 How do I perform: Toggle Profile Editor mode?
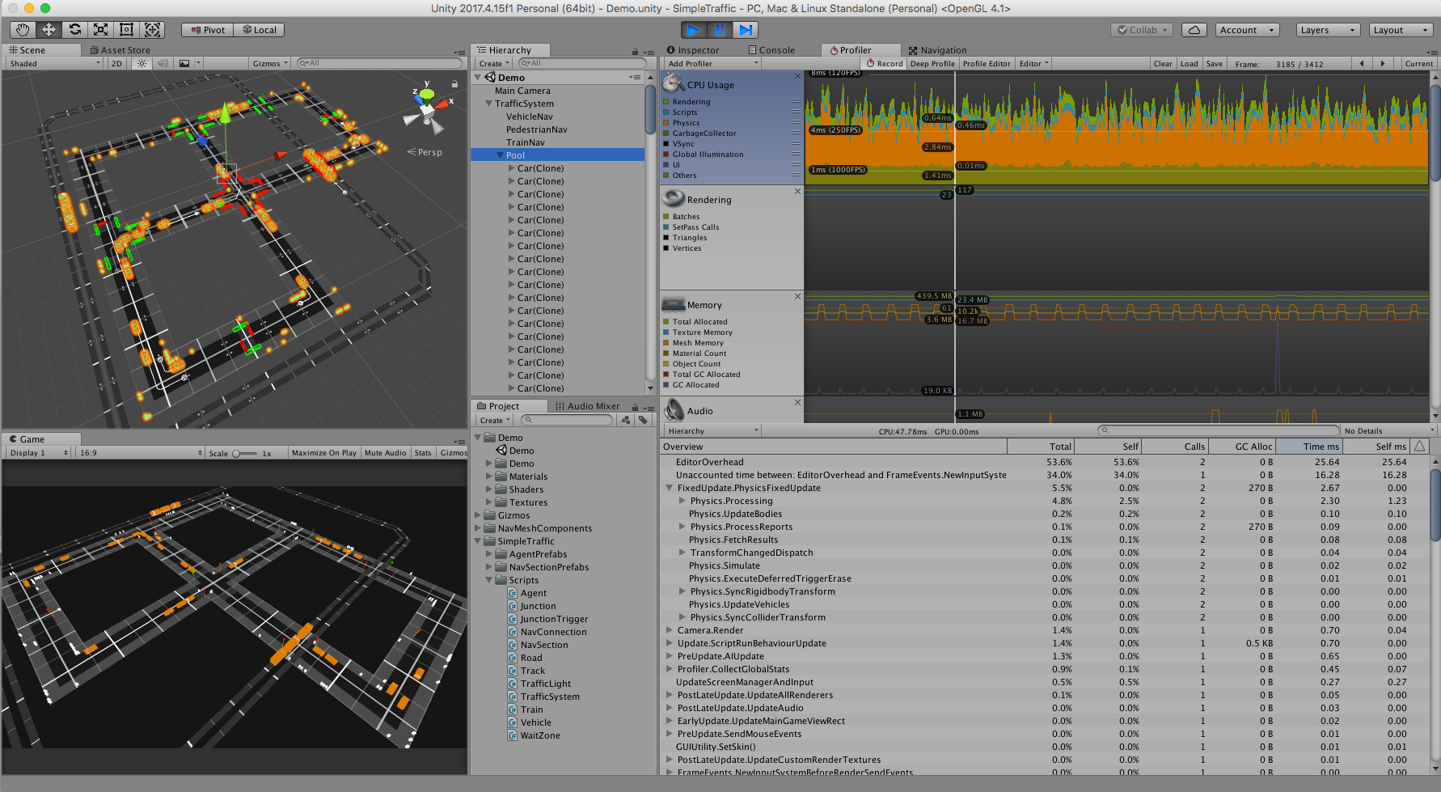pyautogui.click(x=987, y=63)
